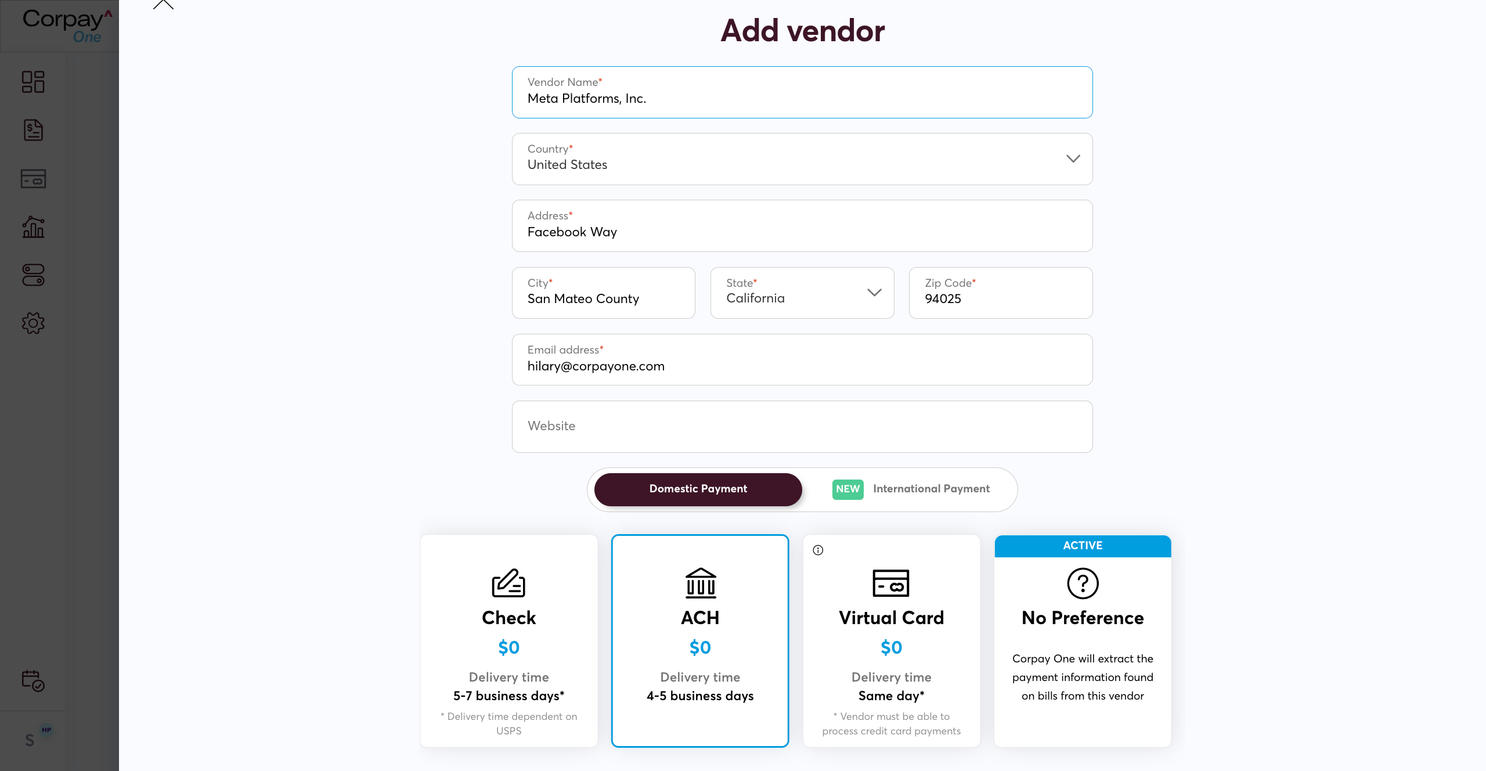This screenshot has height=771, width=1486.
Task: Expand the Country dropdown chevron arrow
Action: 1073,158
